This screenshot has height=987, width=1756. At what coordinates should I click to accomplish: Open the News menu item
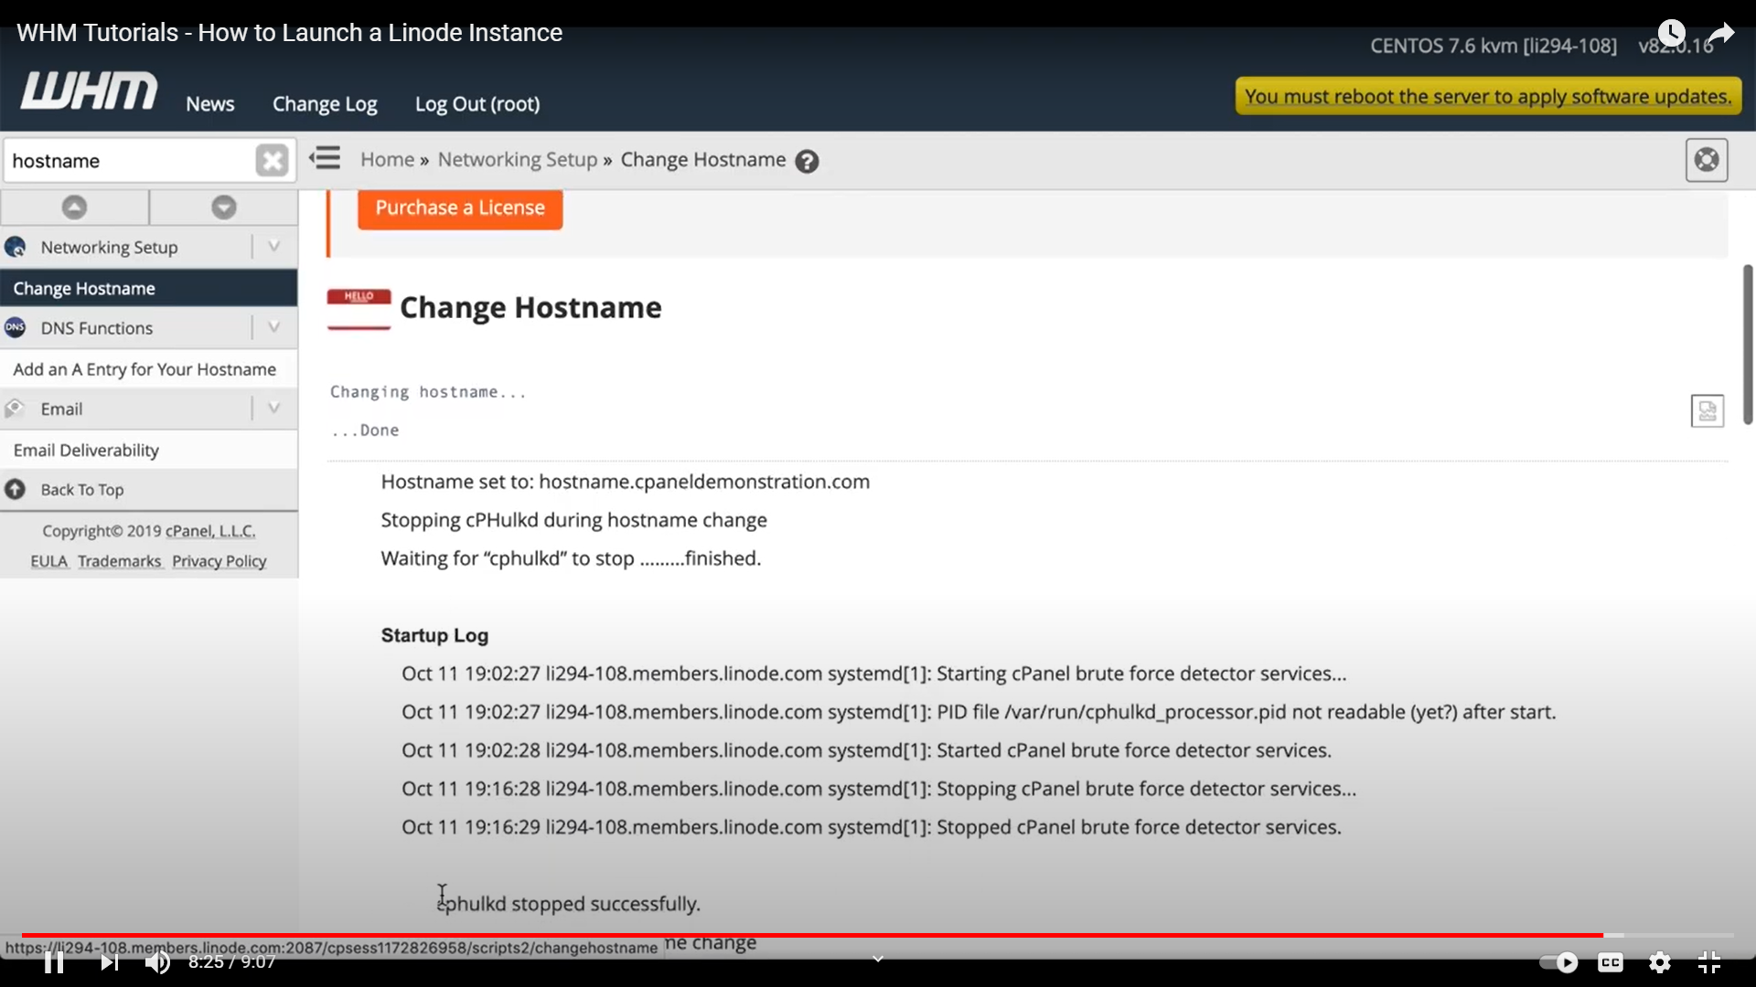(x=209, y=104)
